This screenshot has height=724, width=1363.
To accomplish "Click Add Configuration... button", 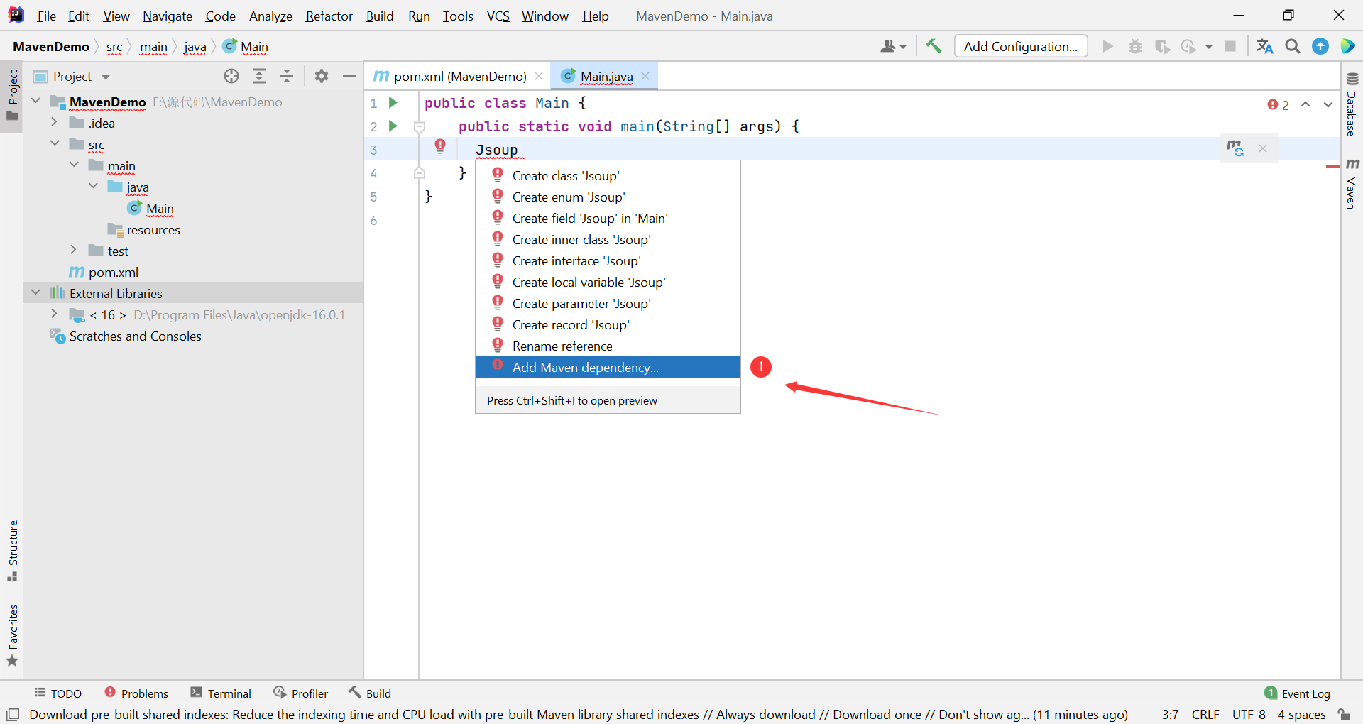I will tap(1021, 46).
